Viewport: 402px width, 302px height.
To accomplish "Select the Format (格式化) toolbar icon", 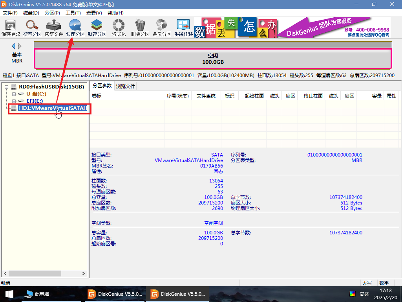I will point(119,28).
